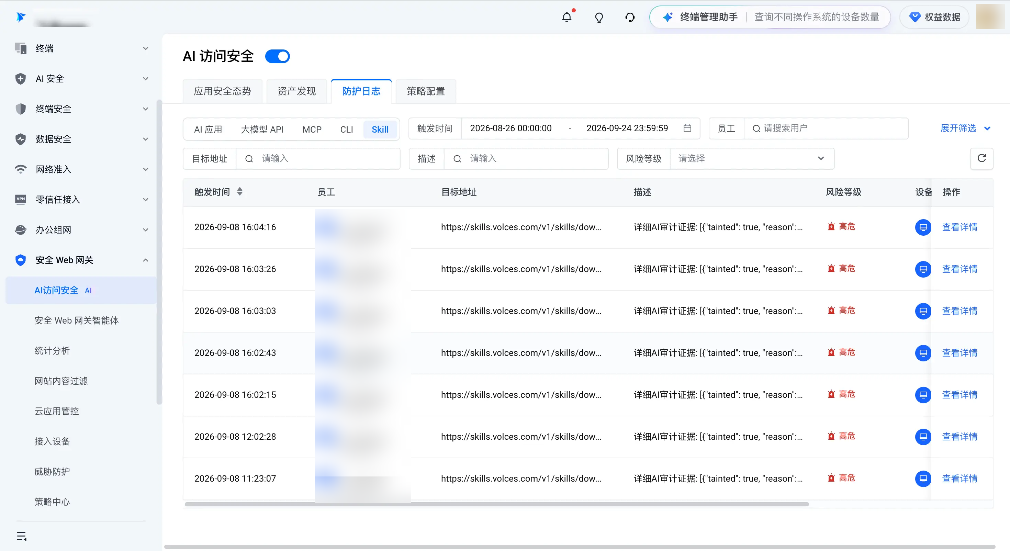The width and height of the screenshot is (1010, 551).
Task: Select the 大模型 API log type
Action: [x=262, y=130]
